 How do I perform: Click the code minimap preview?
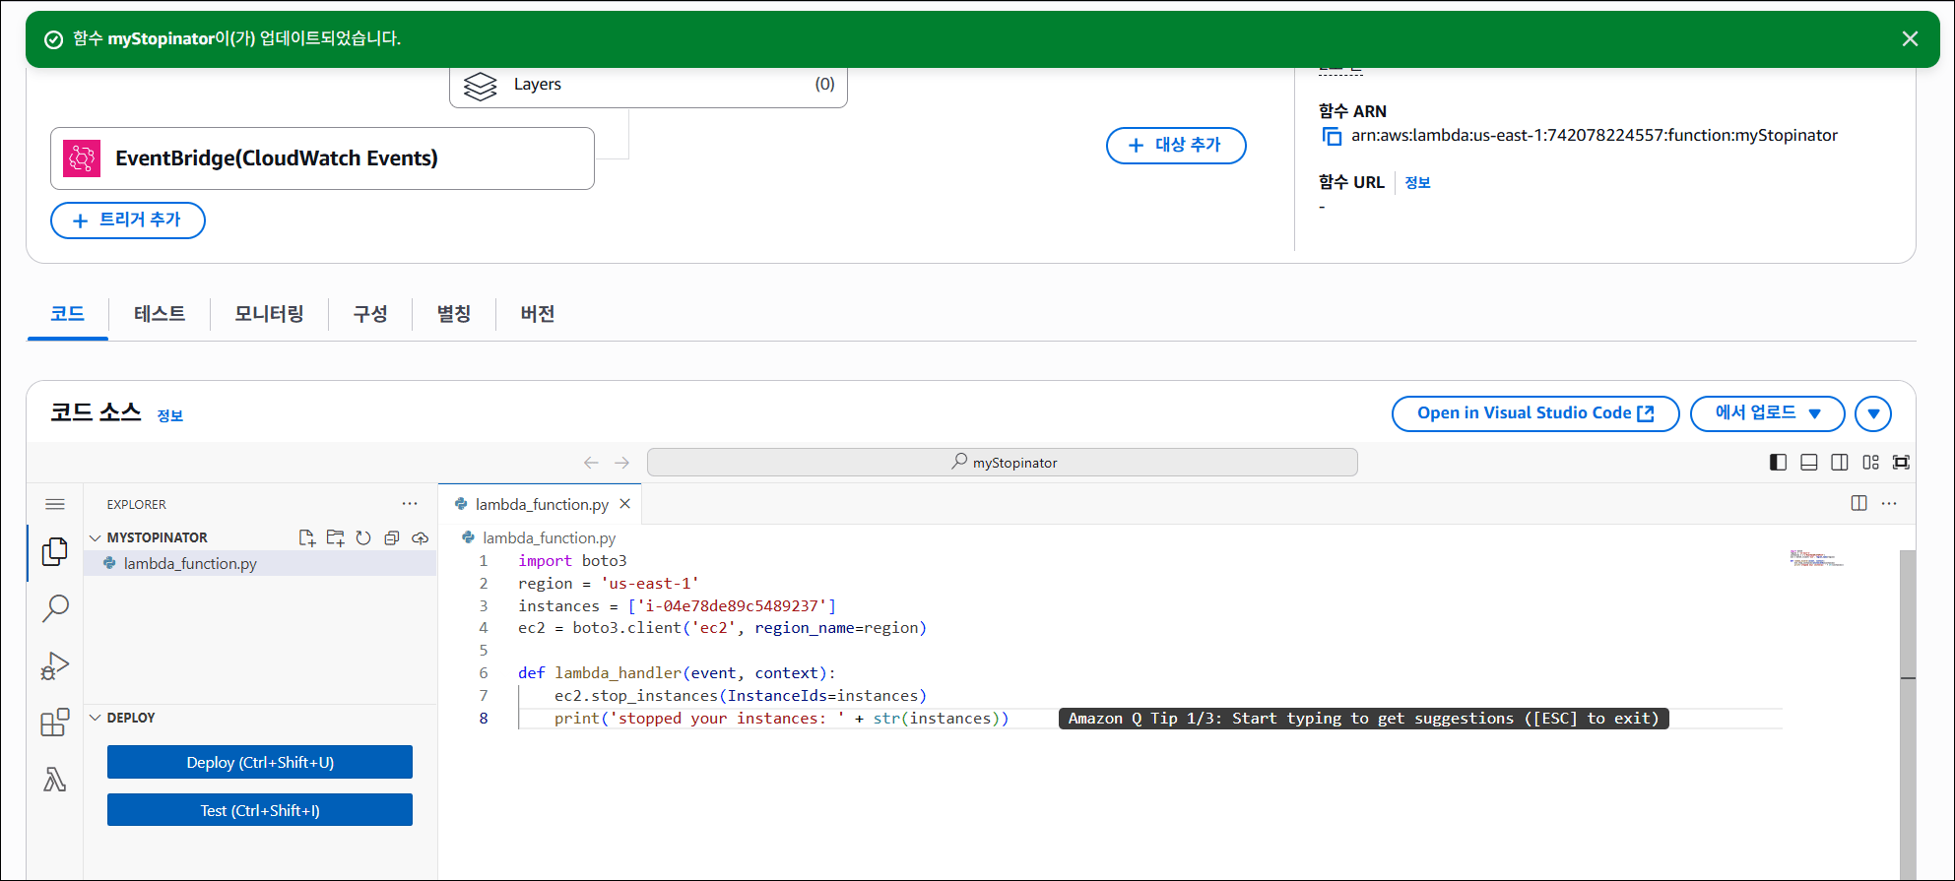click(1816, 558)
